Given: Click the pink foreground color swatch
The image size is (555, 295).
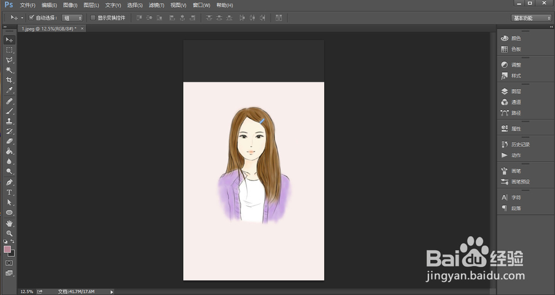Looking at the screenshot, I should click(x=7, y=250).
